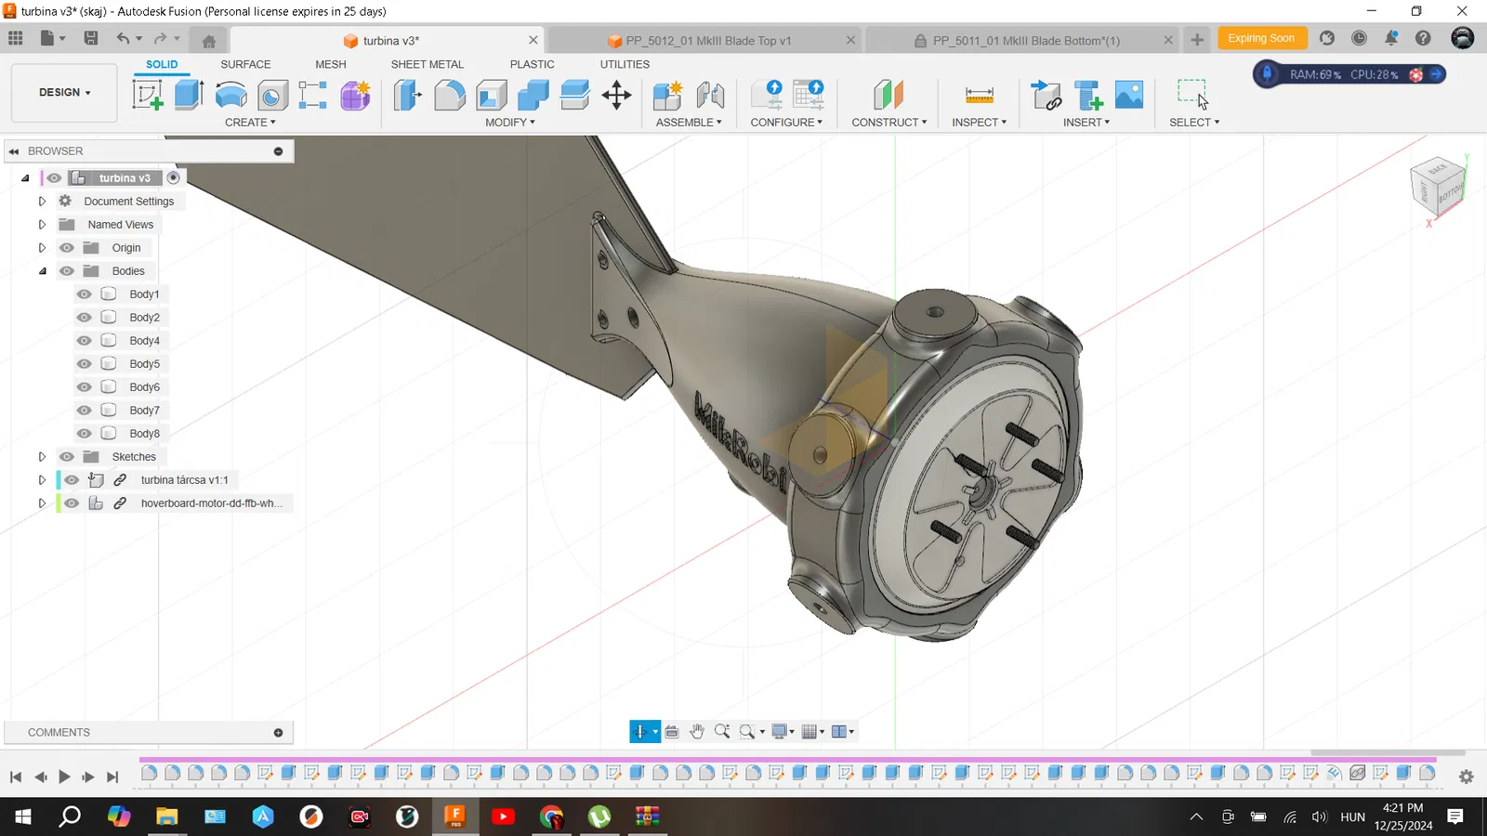Open the DESIGN workspace dropdown
This screenshot has height=836, width=1487.
64,93
